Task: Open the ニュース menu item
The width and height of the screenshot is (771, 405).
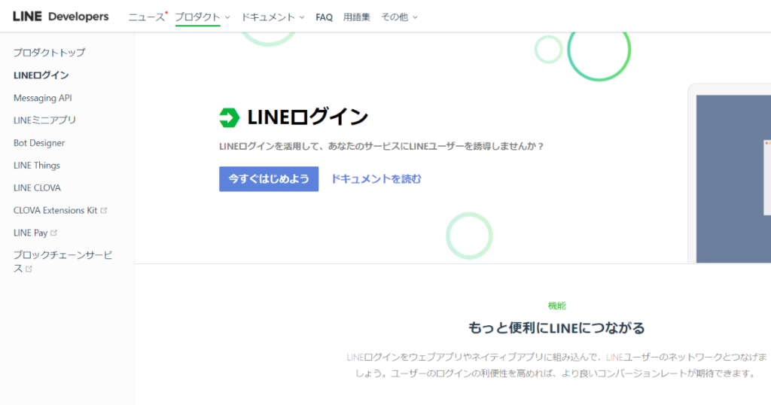Action: click(146, 17)
